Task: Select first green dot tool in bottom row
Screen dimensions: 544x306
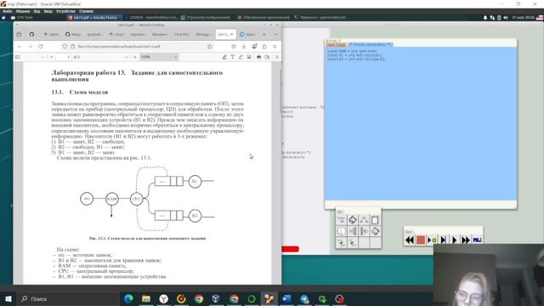Action: pos(342,242)
